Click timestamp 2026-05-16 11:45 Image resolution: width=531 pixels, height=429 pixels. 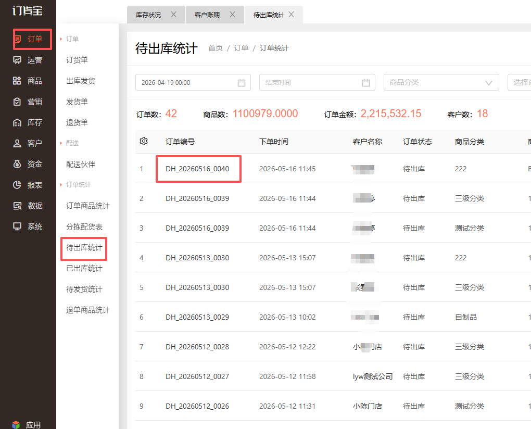(287, 169)
